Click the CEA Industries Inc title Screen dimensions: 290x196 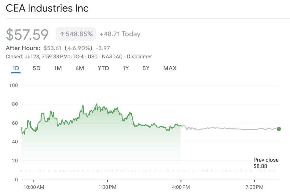coord(47,8)
